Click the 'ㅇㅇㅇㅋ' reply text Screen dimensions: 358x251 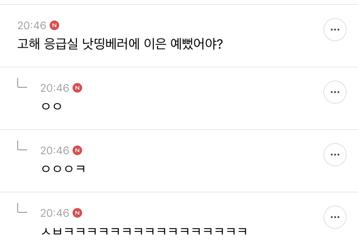coord(63,169)
